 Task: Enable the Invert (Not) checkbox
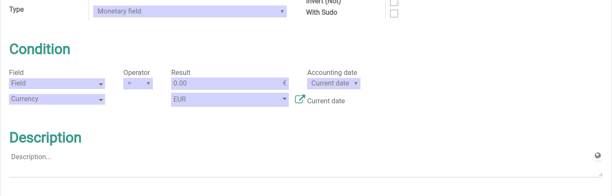point(394,2)
